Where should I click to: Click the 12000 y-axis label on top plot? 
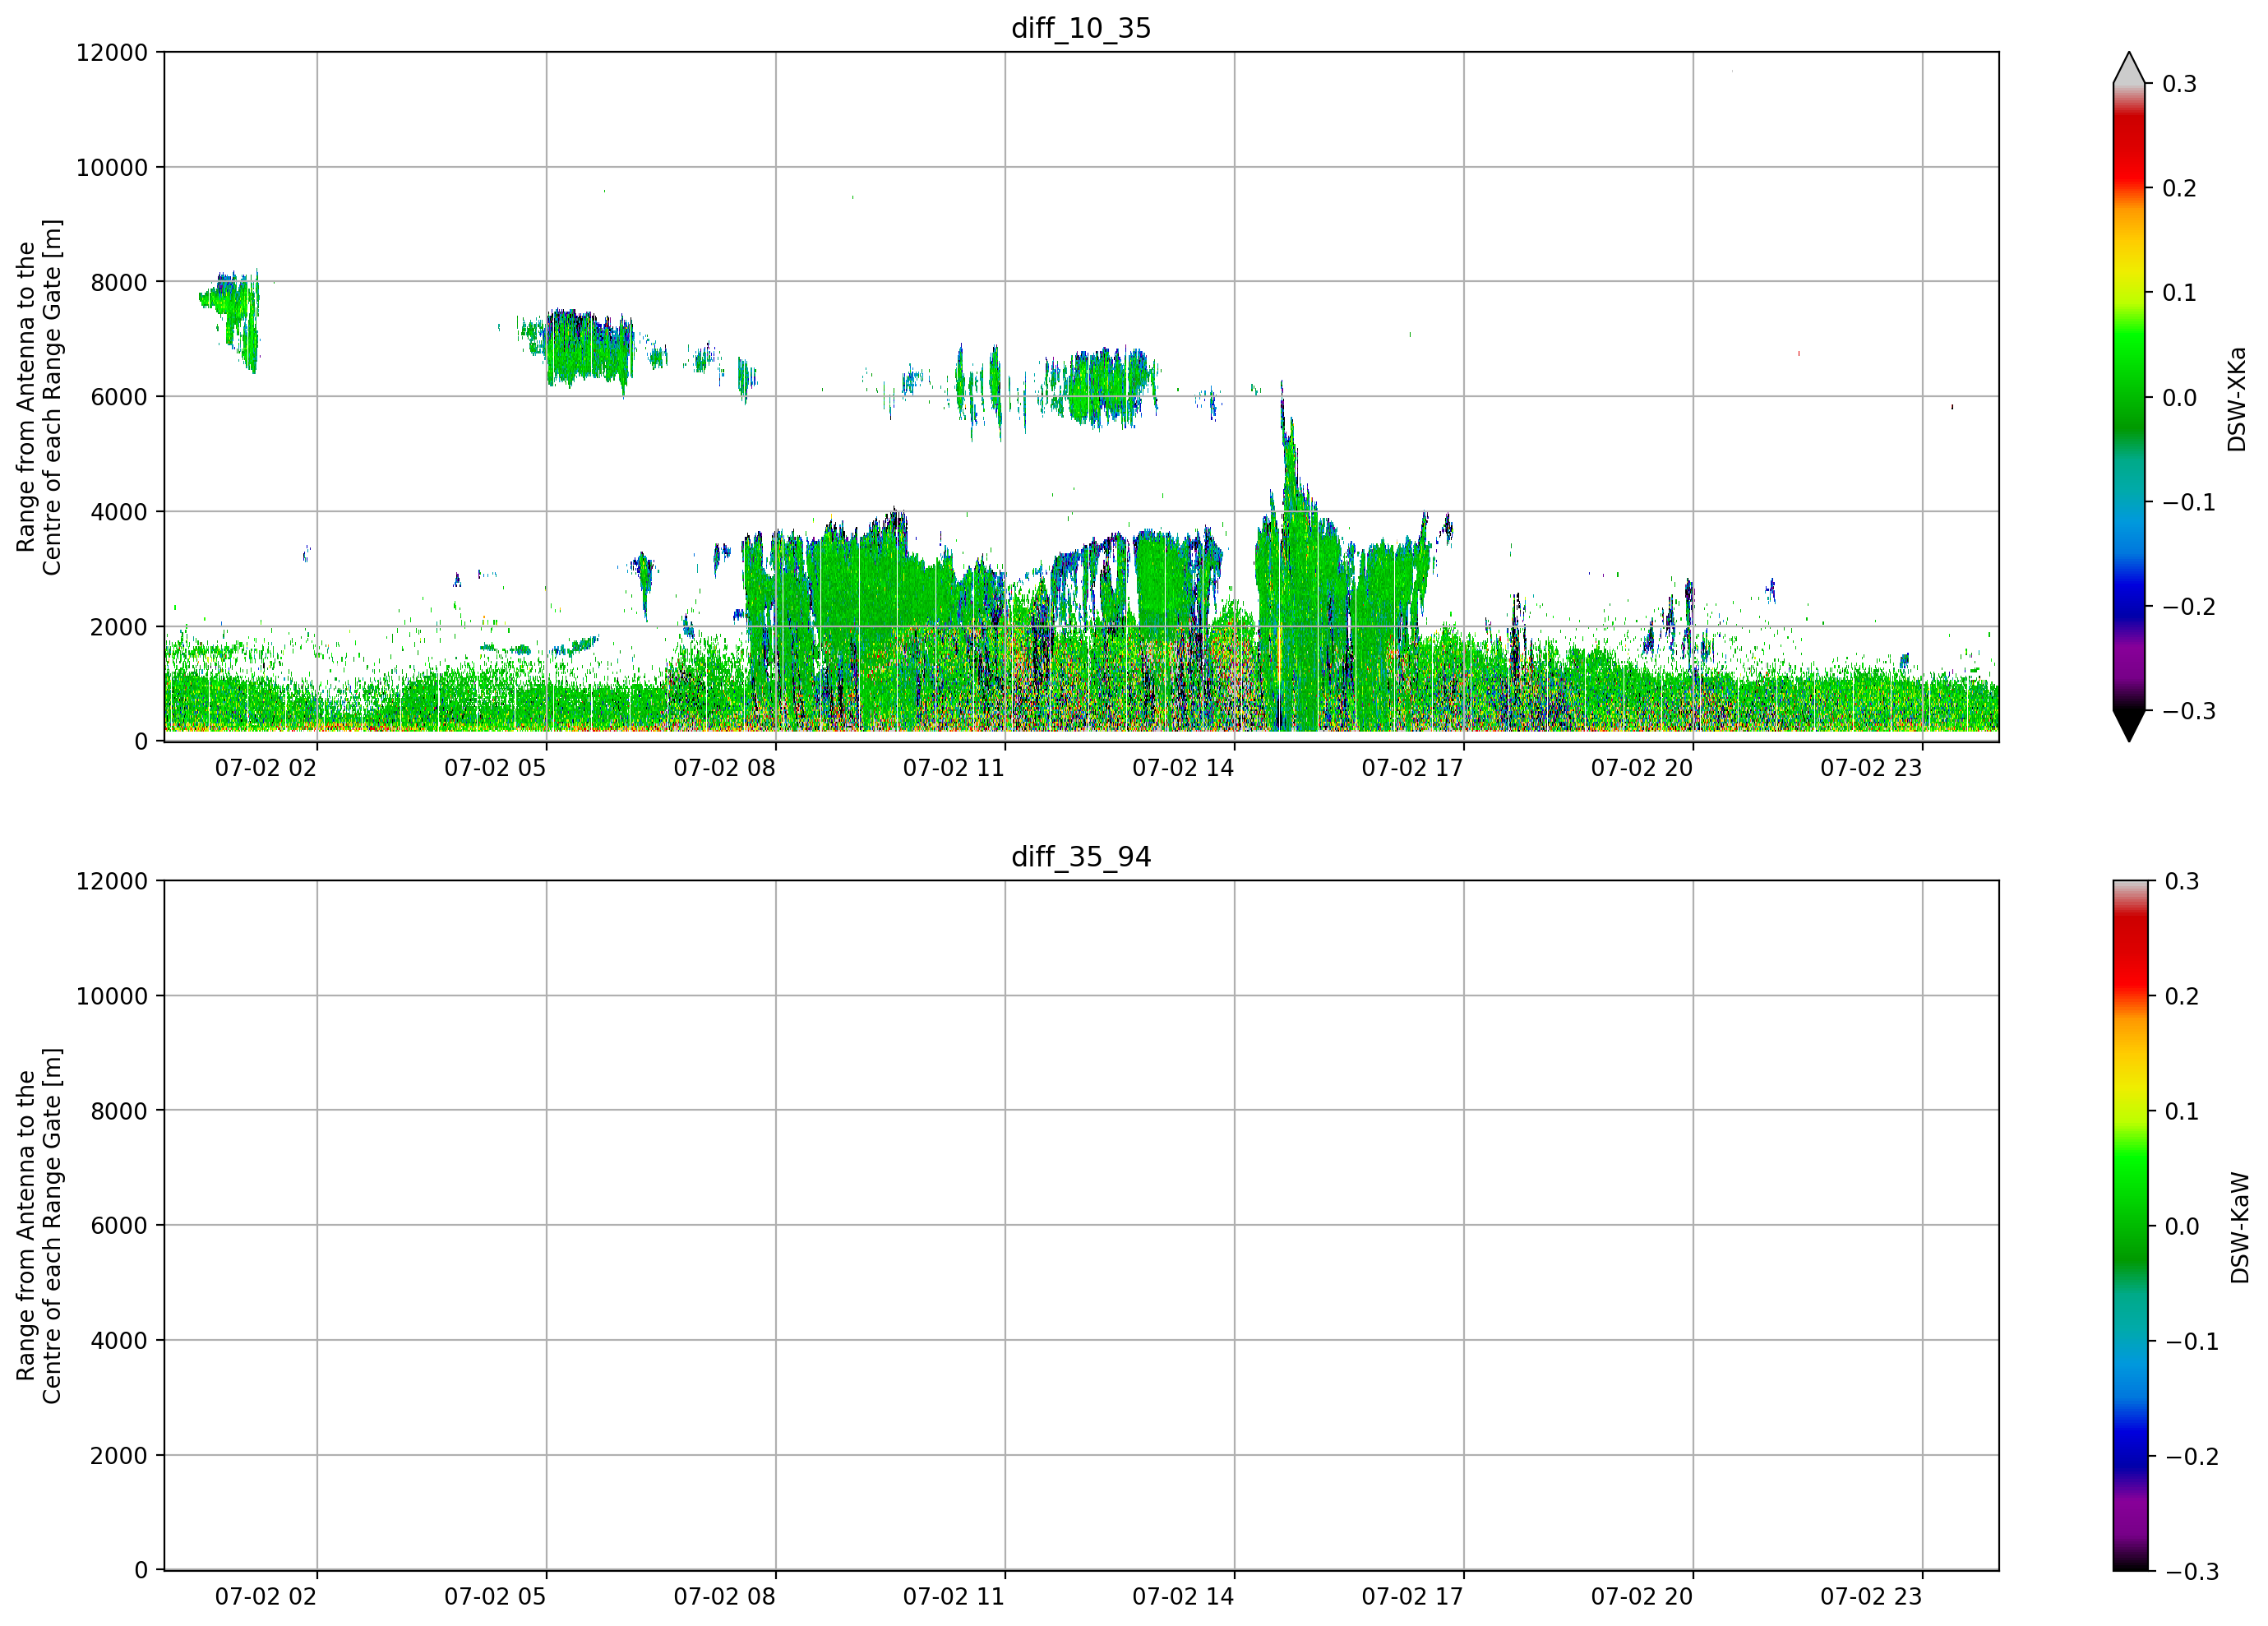[x=112, y=53]
